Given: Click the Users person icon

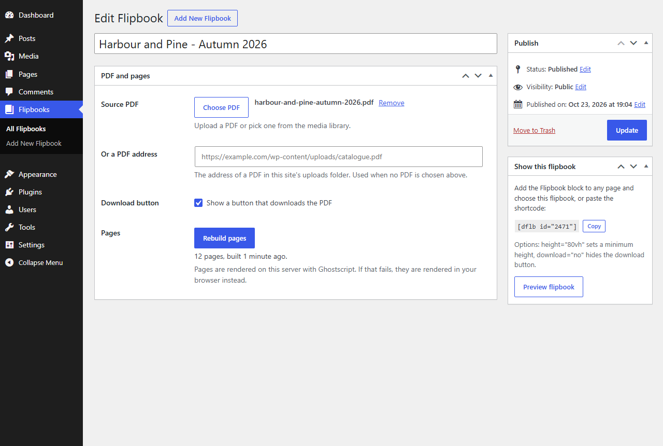Looking at the screenshot, I should (x=9, y=210).
